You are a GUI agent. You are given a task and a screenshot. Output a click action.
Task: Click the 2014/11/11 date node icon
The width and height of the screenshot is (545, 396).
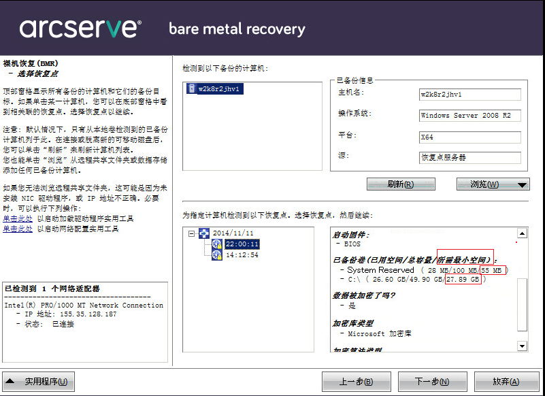(x=204, y=233)
